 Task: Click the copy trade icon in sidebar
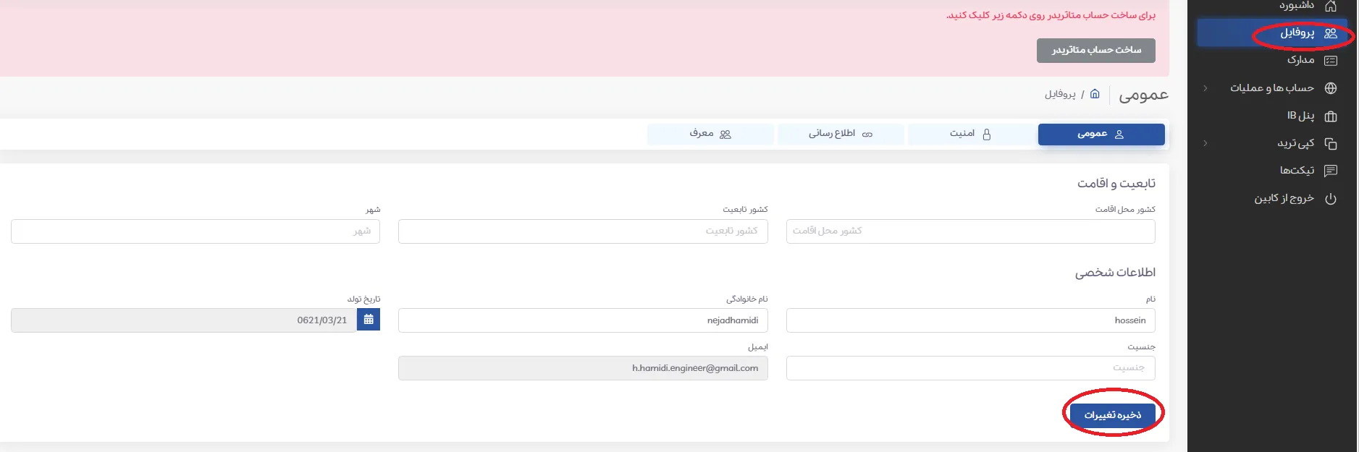pyautogui.click(x=1330, y=143)
